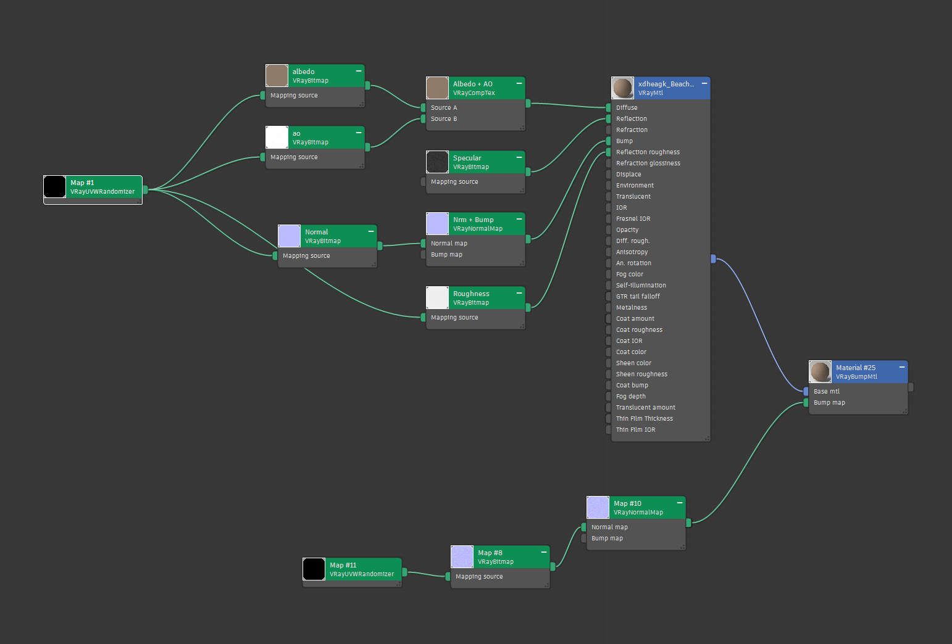Click the Roughness node thumbnail
The image size is (952, 644).
437,298
